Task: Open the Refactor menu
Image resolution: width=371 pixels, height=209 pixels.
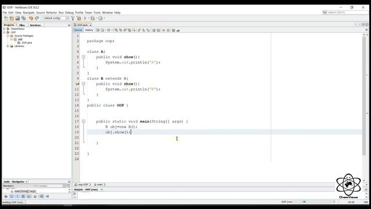Action: coord(52,13)
